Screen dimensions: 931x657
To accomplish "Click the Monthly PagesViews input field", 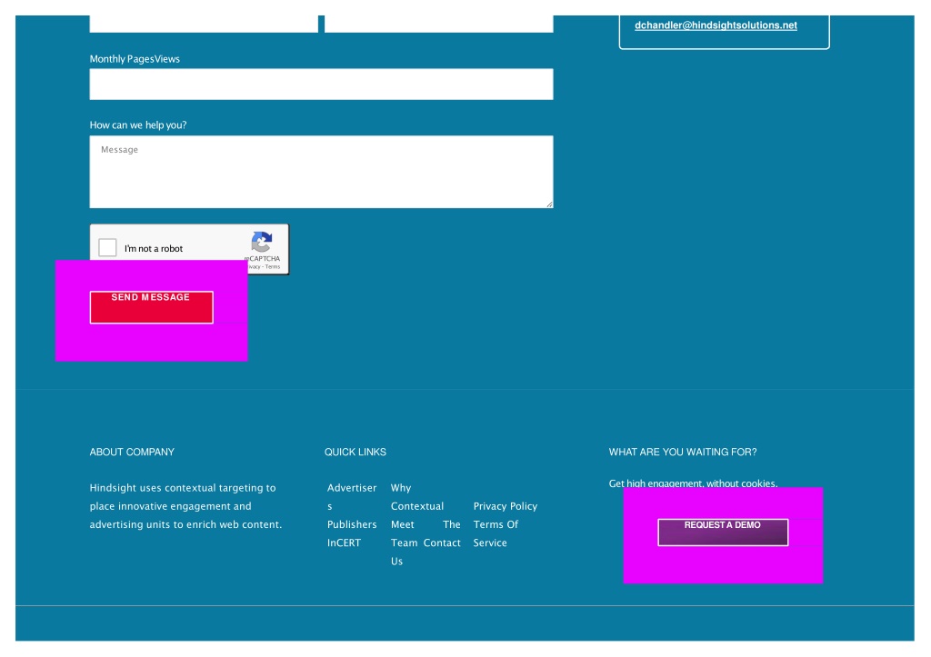I will click(321, 85).
